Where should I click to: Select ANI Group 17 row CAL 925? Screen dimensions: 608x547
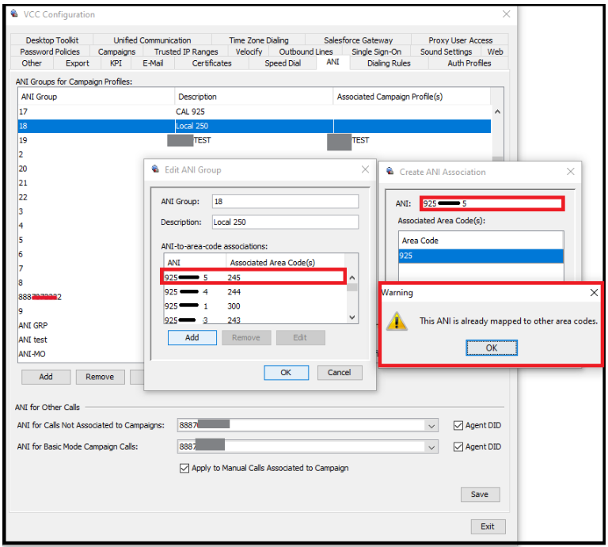tap(254, 112)
